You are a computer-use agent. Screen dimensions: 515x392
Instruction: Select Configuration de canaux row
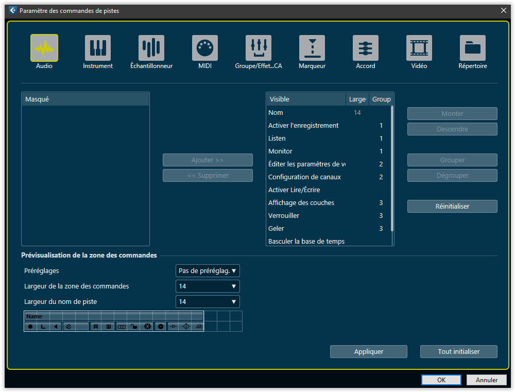pos(329,177)
